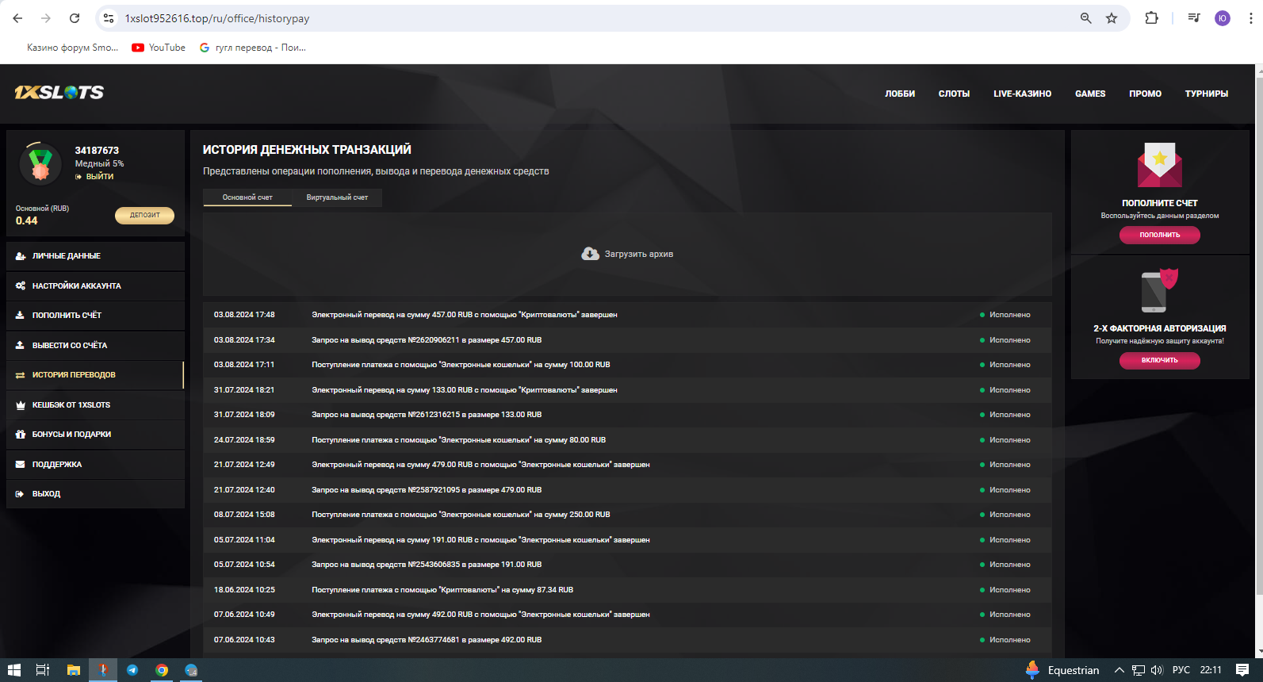The height and width of the screenshot is (682, 1263).
Task: Open the гугл перевод bookmark
Action: (x=253, y=48)
